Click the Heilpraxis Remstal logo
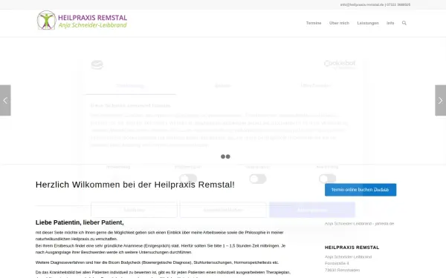This screenshot has width=446, height=278. tap(82, 21)
